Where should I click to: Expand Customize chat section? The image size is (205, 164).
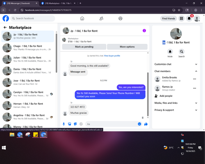(176, 64)
